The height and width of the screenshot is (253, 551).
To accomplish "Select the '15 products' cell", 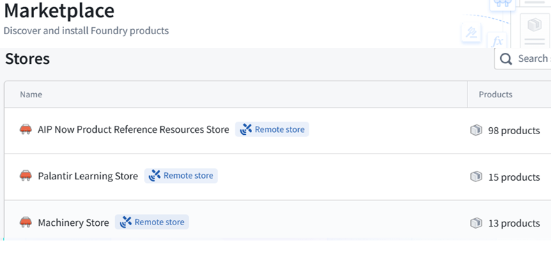I will point(509,177).
